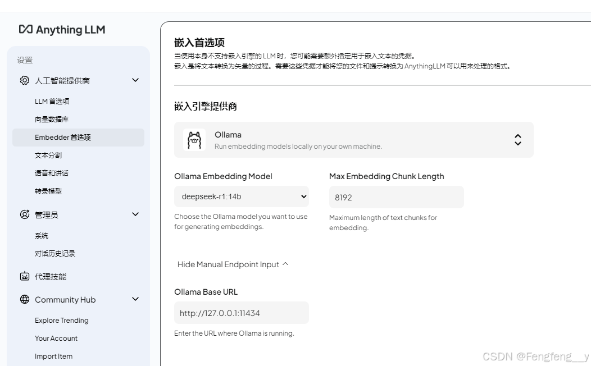Open Your Account page
The height and width of the screenshot is (366, 591).
click(x=56, y=338)
